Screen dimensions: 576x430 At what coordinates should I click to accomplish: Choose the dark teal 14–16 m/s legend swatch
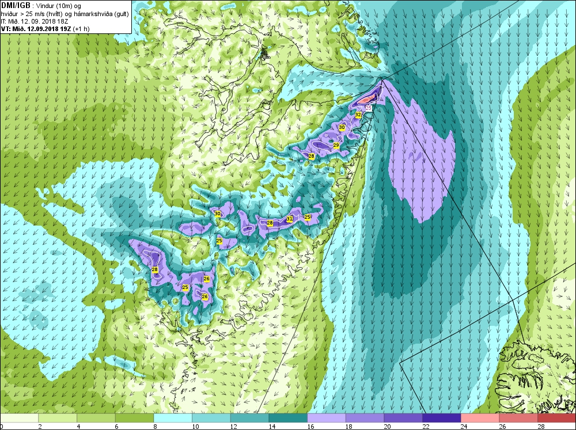point(288,418)
